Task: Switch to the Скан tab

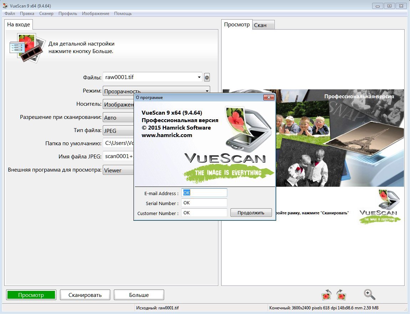Action: [263, 25]
